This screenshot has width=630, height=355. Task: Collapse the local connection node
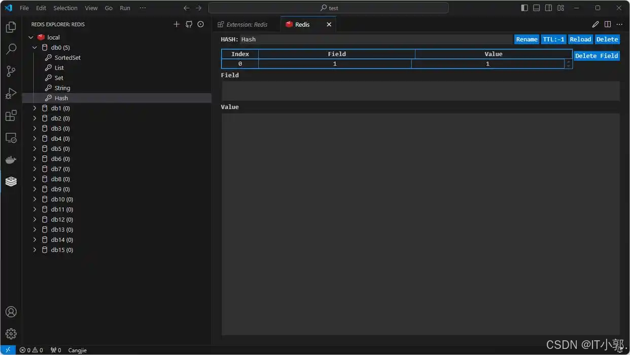[x=31, y=37]
